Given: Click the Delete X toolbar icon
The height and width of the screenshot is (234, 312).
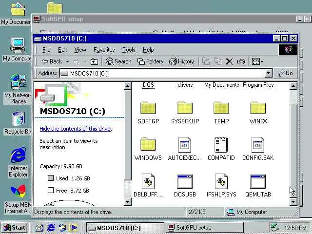Looking at the screenshot, I should point(230,61).
